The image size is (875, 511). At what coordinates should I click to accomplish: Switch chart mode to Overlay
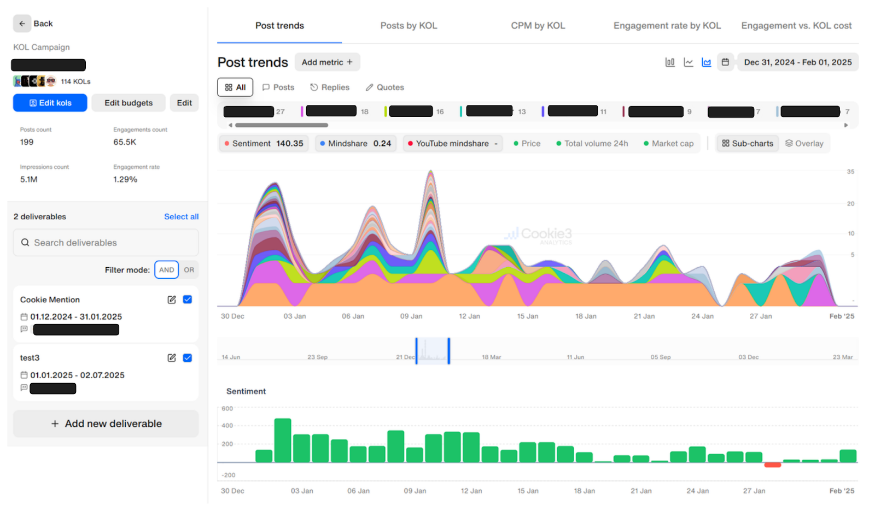click(x=804, y=144)
